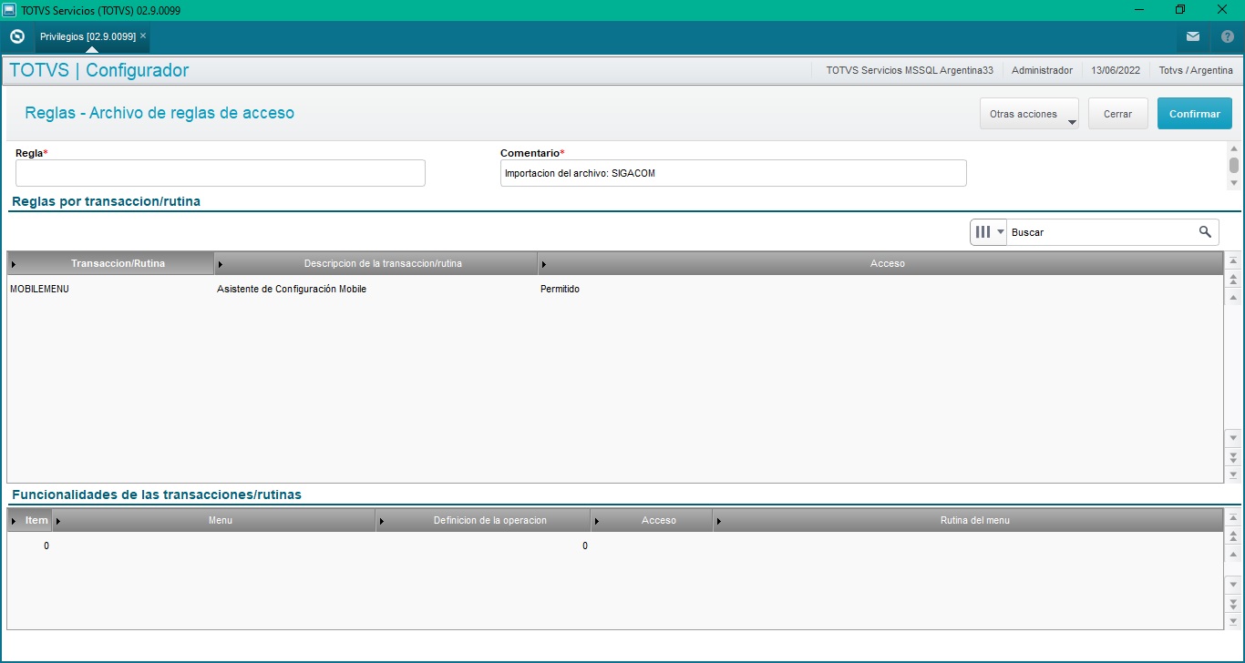Click the Definicion de la operacion header

(483, 520)
